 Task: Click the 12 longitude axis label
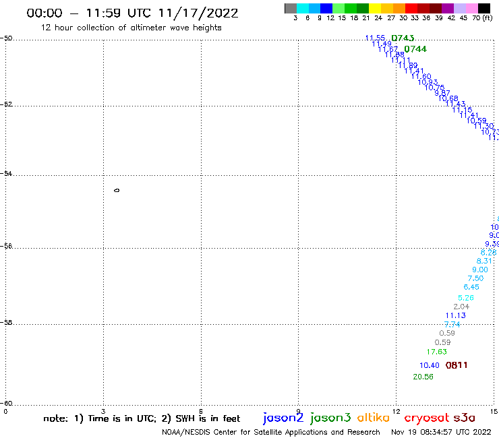coord(397,412)
